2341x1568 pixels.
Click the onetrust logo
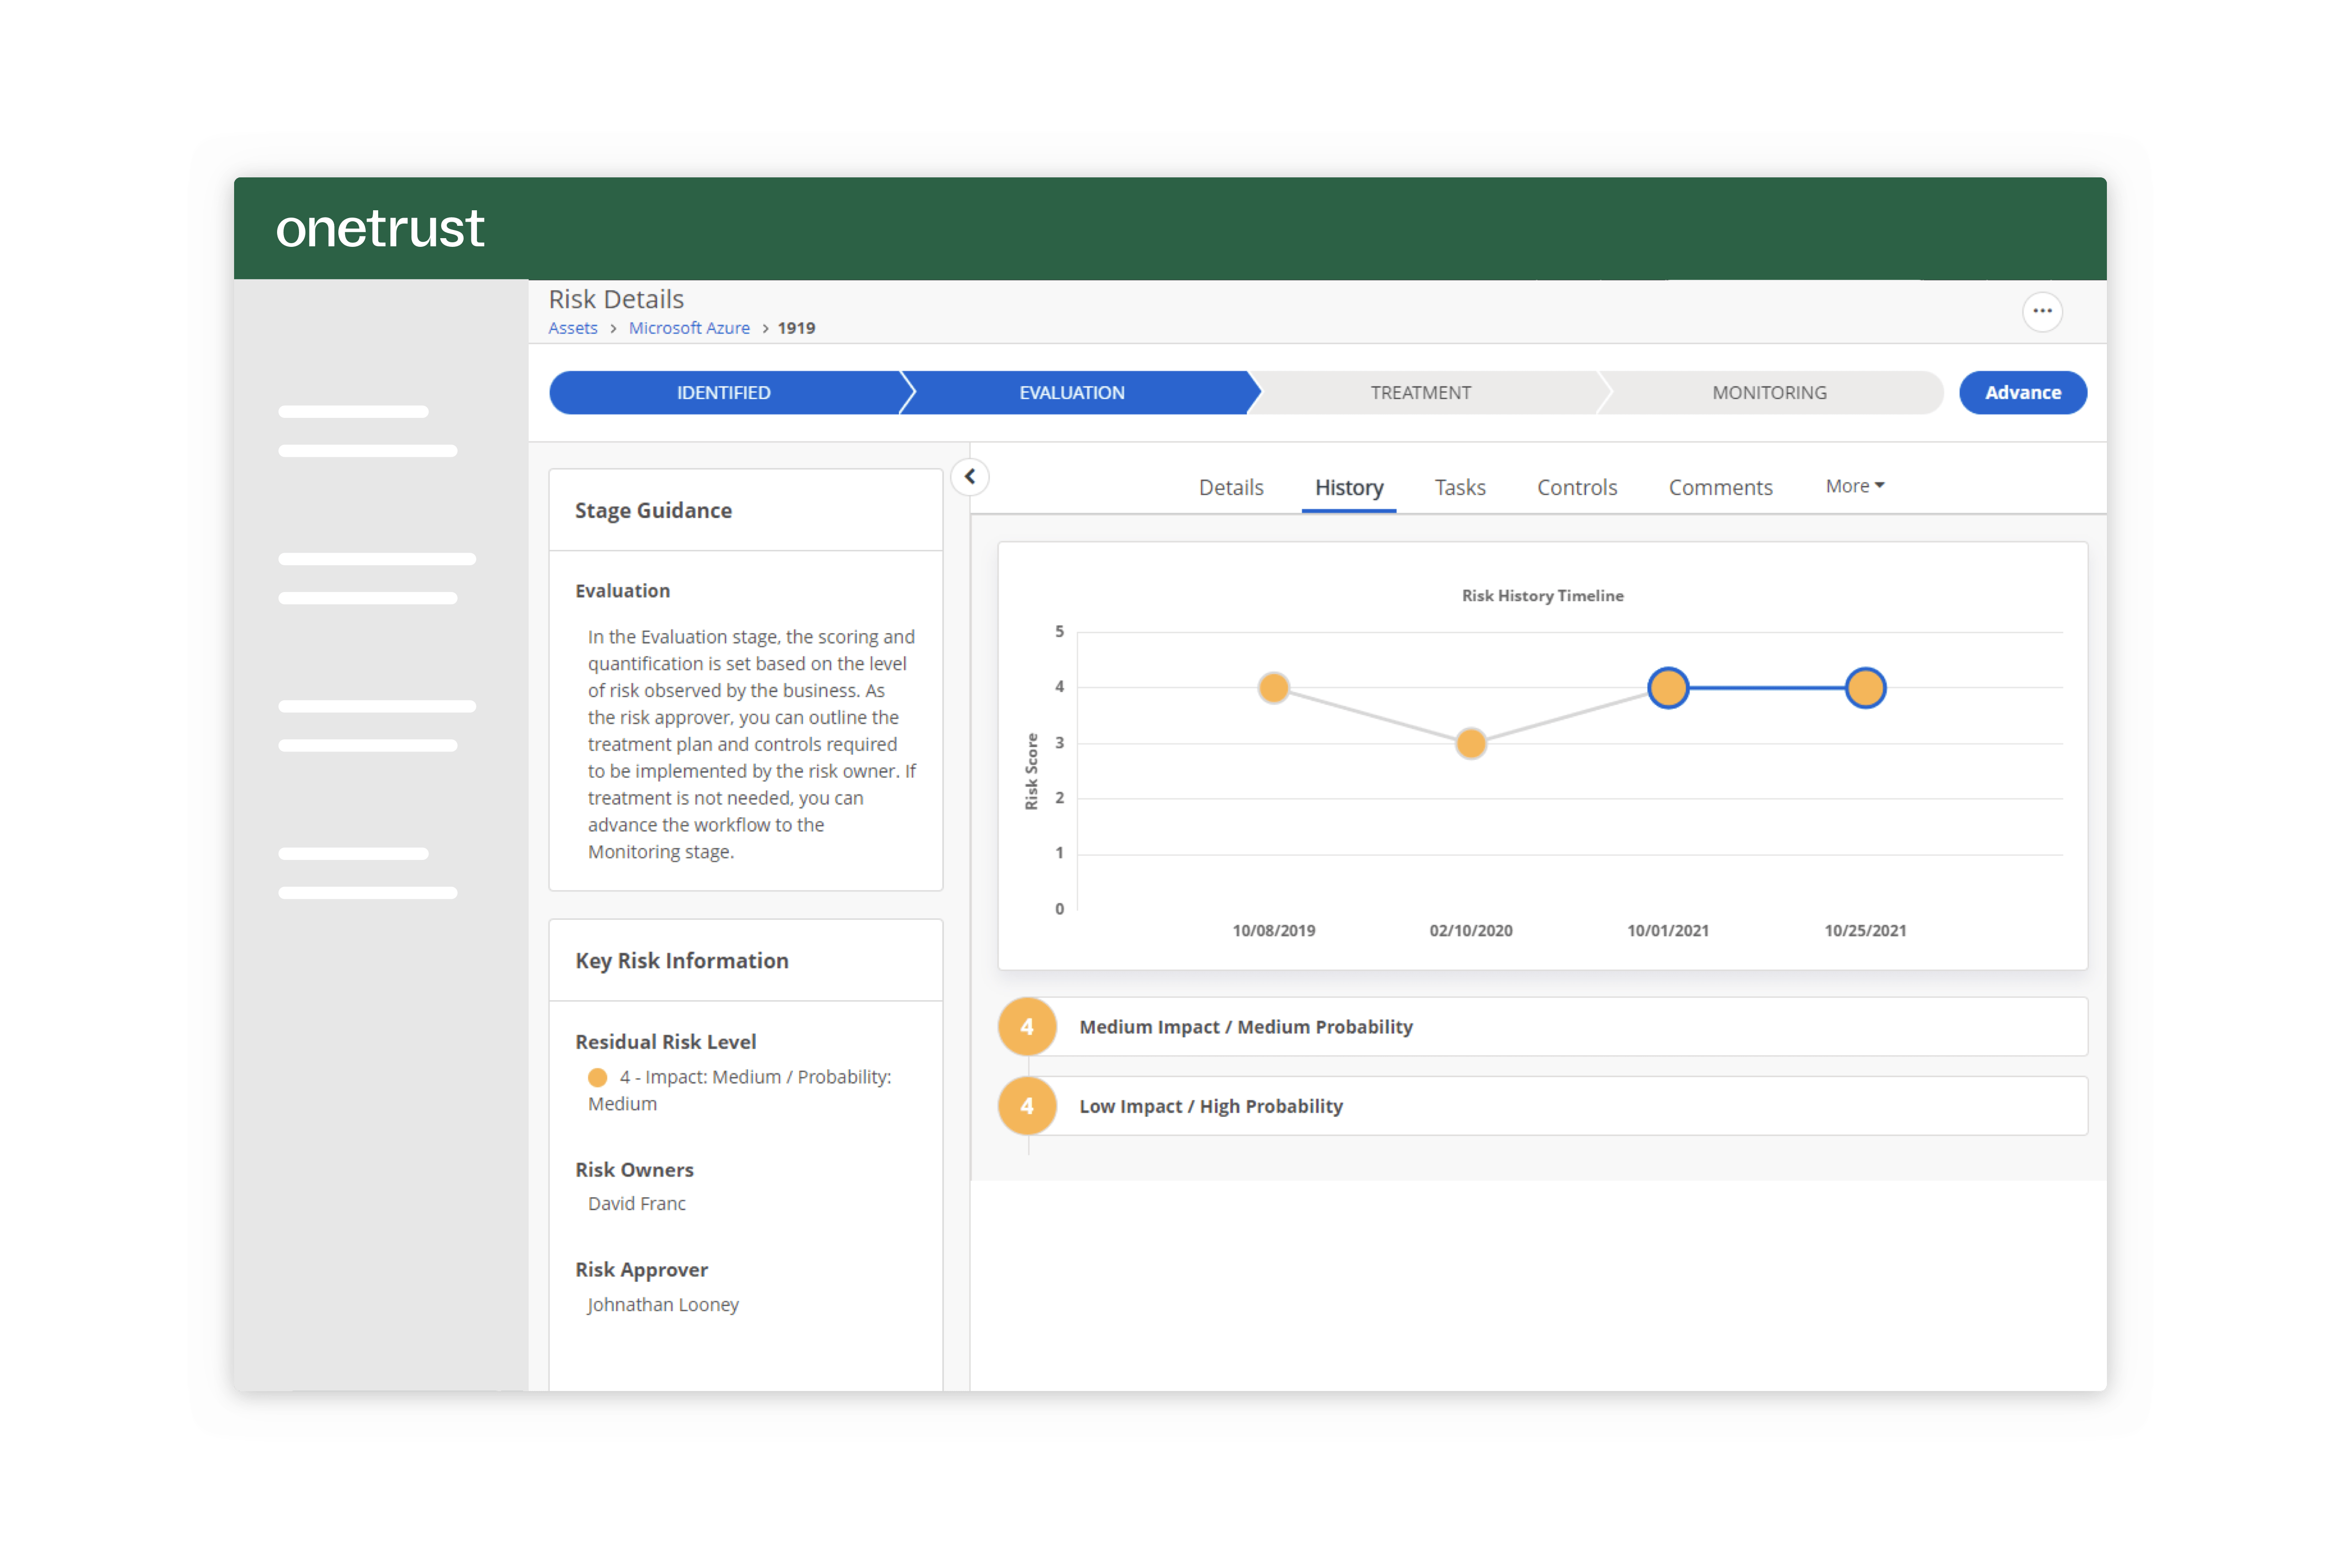point(380,228)
